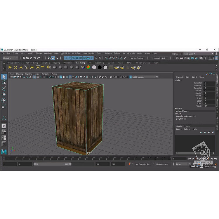Select pCubeShape1 in the Channel Box
This screenshot has width=219, height=219.
[182, 111]
